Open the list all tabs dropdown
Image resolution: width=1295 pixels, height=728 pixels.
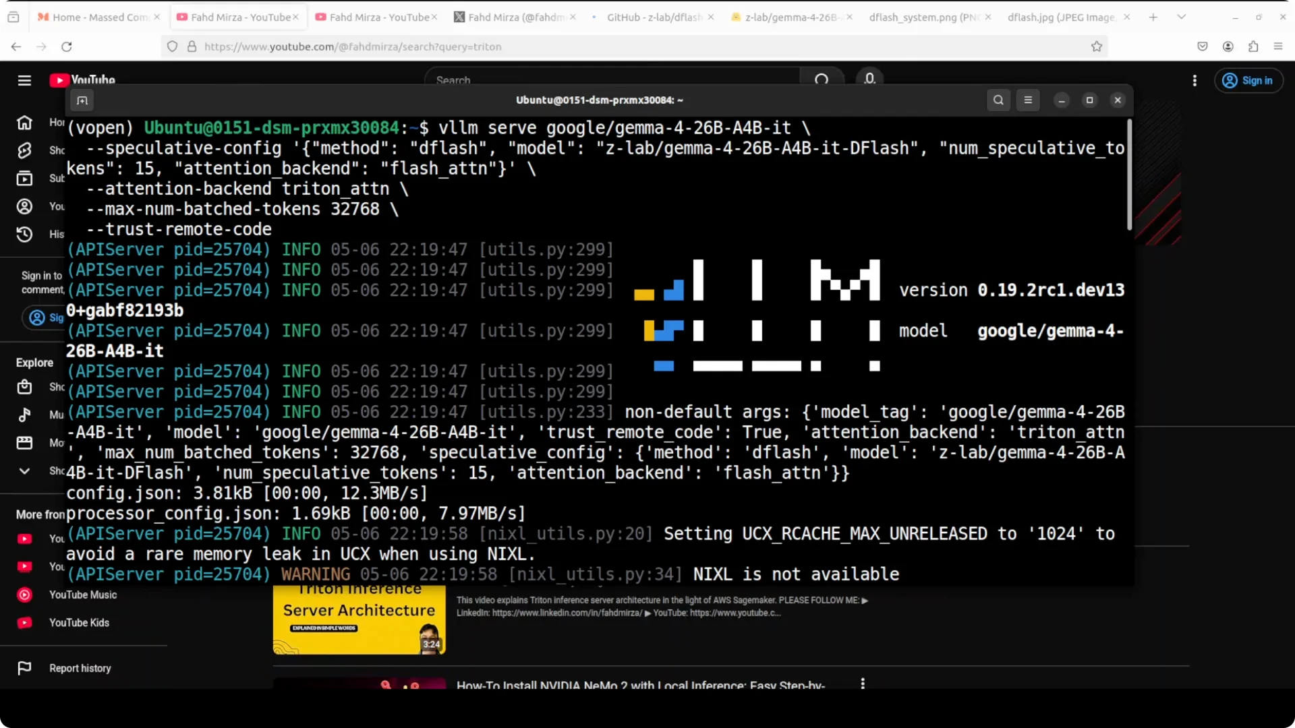(x=1182, y=17)
